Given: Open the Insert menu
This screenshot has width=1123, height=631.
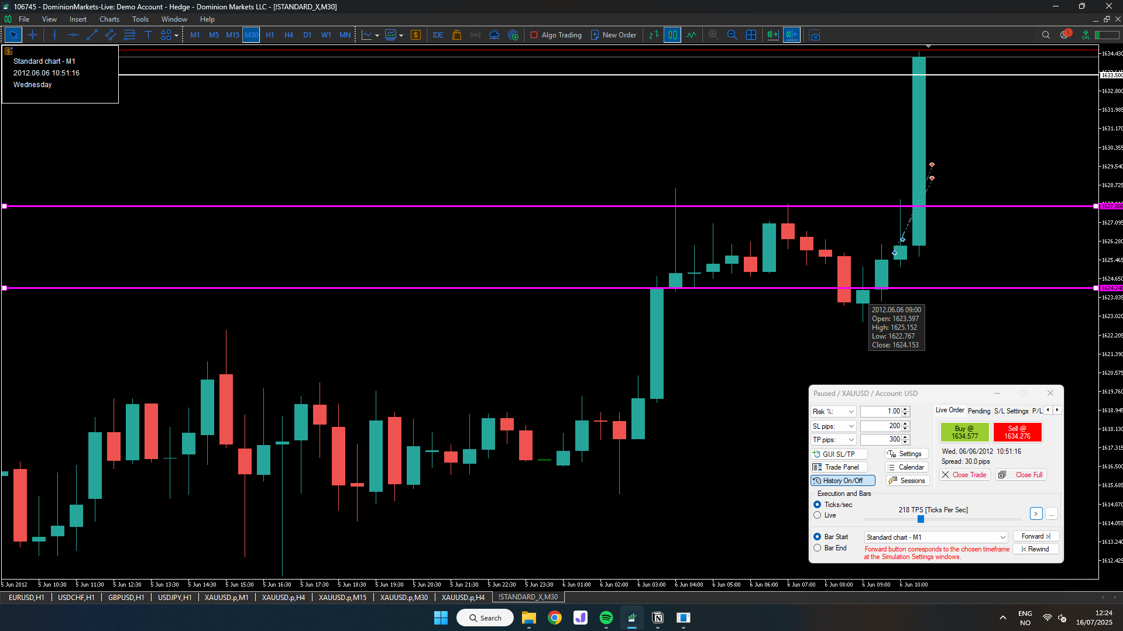Looking at the screenshot, I should click(x=78, y=19).
